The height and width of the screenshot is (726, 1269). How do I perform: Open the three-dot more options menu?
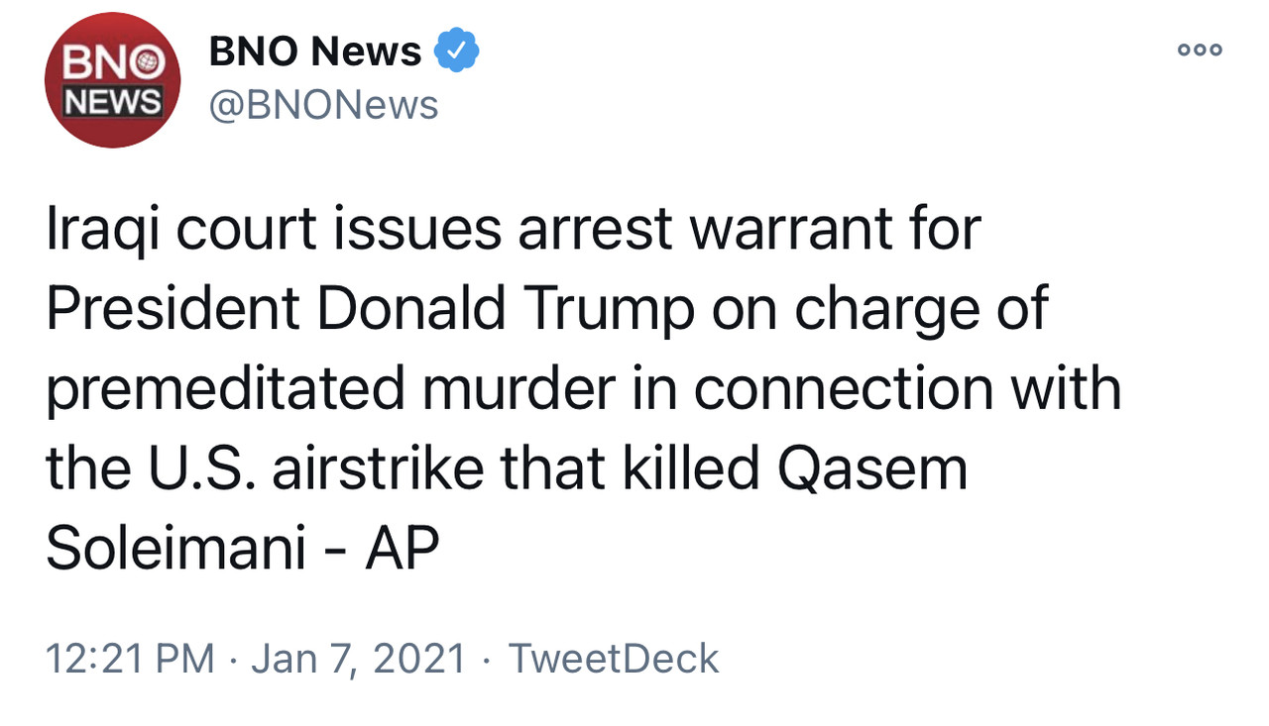(1200, 50)
